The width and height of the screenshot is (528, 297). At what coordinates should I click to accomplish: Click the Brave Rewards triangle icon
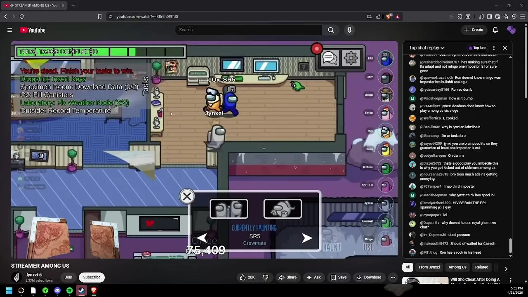click(397, 16)
